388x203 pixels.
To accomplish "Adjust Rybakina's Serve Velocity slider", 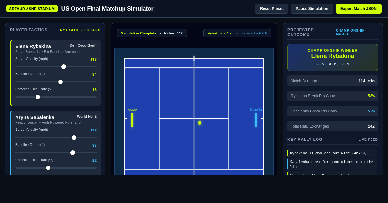I will pos(56,67).
